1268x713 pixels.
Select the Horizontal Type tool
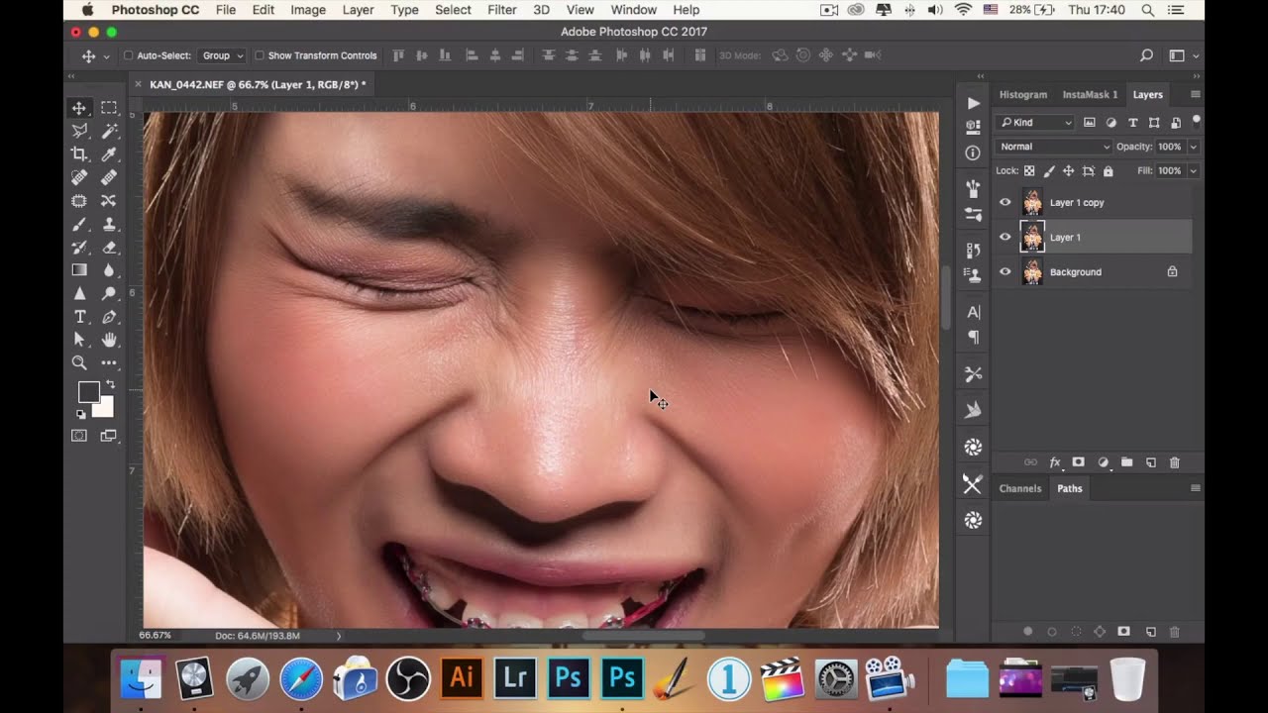pos(79,317)
